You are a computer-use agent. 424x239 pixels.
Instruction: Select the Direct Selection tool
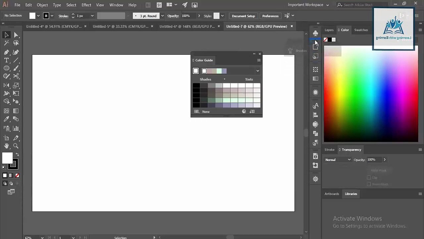click(x=16, y=35)
